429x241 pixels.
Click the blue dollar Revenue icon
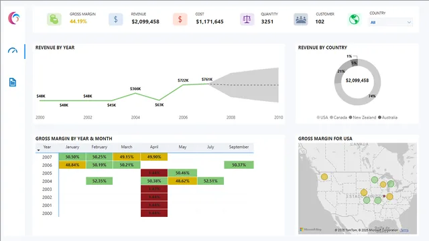coord(116,19)
